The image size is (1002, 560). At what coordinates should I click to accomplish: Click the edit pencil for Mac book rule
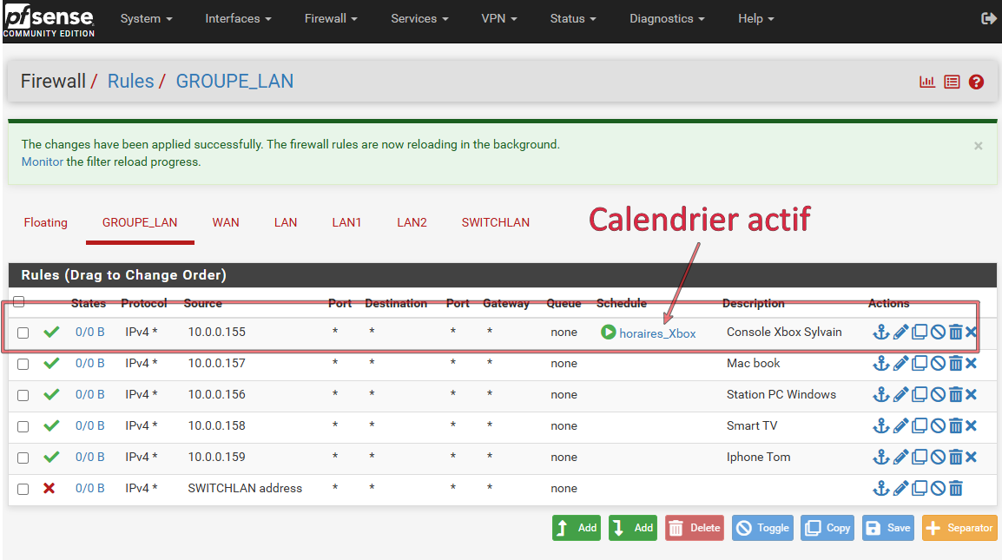pyautogui.click(x=900, y=364)
